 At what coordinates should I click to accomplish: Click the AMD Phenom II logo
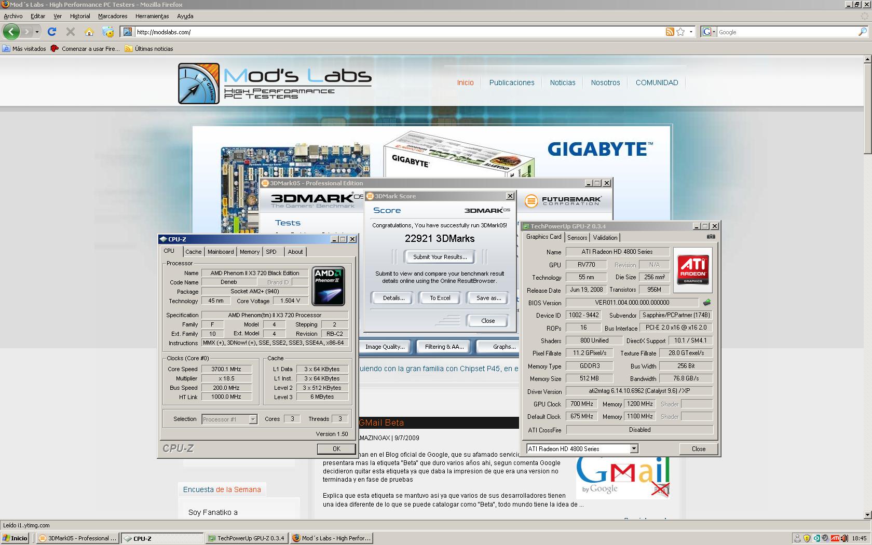[x=329, y=286]
